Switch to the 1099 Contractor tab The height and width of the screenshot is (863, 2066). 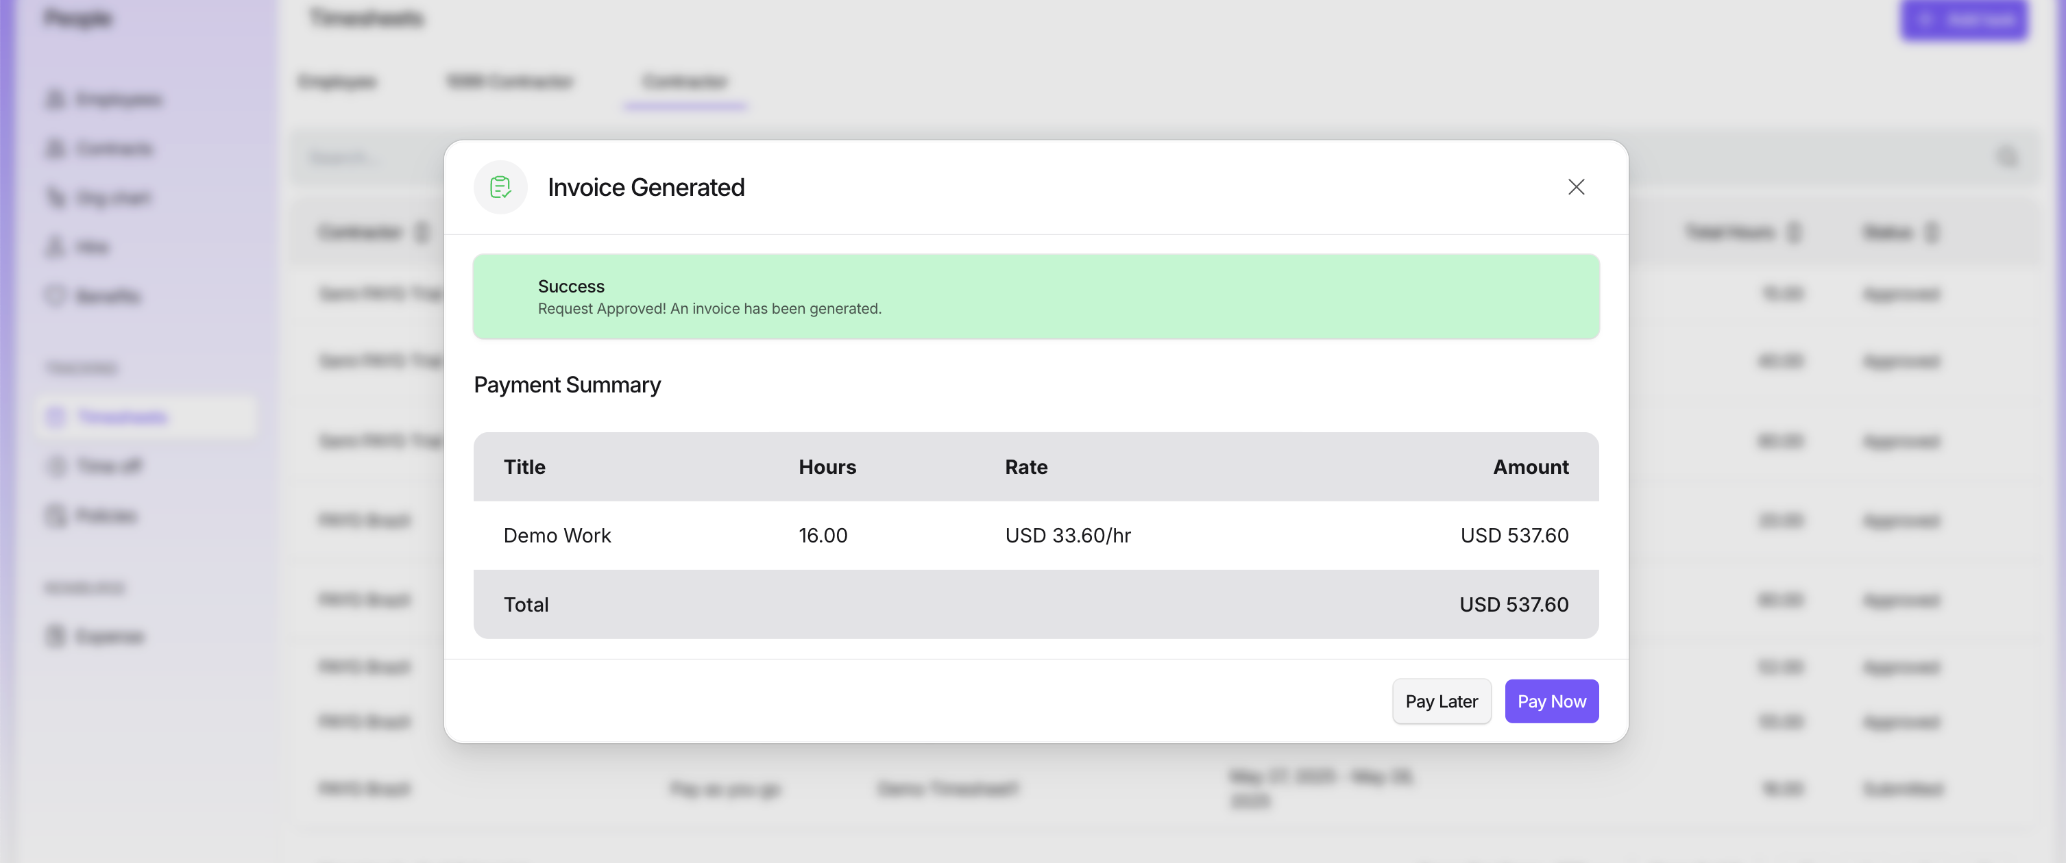[509, 81]
